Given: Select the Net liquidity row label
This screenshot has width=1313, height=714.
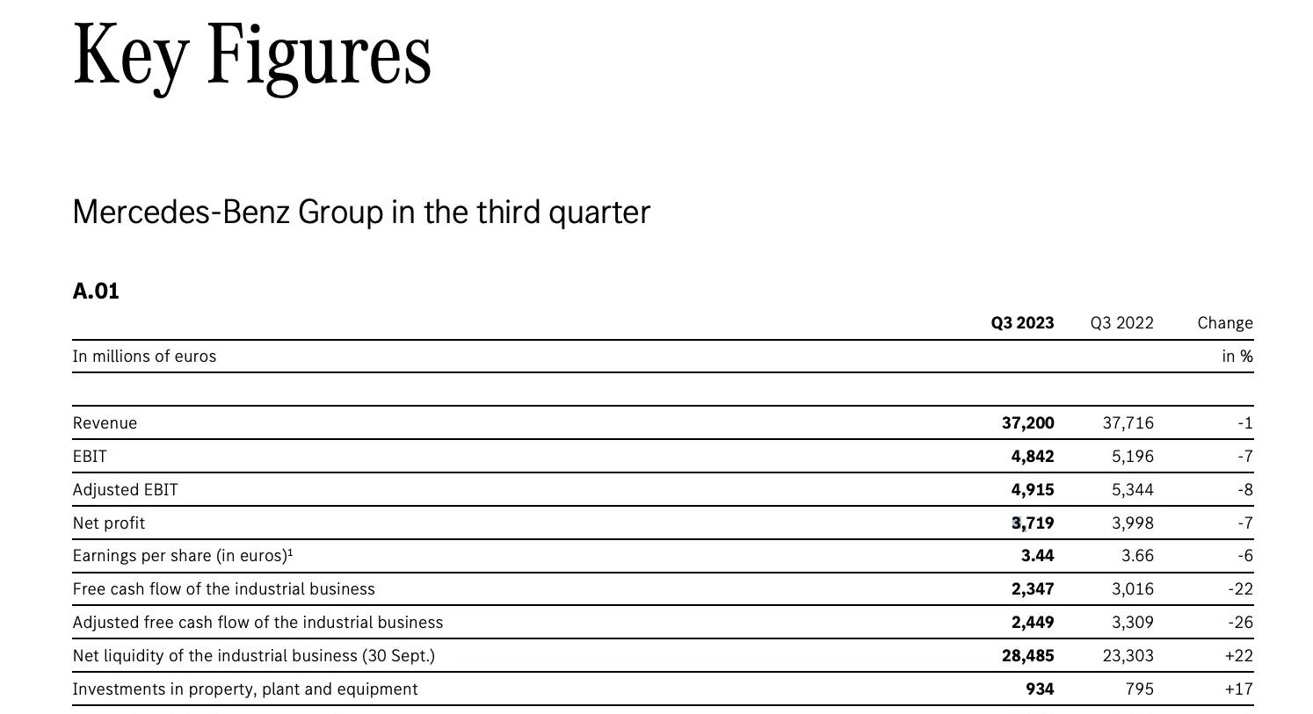Looking at the screenshot, I should click(x=253, y=656).
